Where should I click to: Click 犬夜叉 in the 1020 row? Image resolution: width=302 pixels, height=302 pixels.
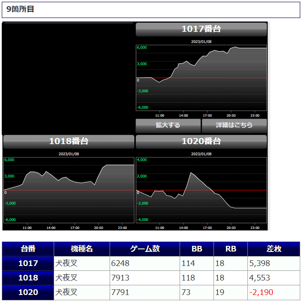point(66,292)
